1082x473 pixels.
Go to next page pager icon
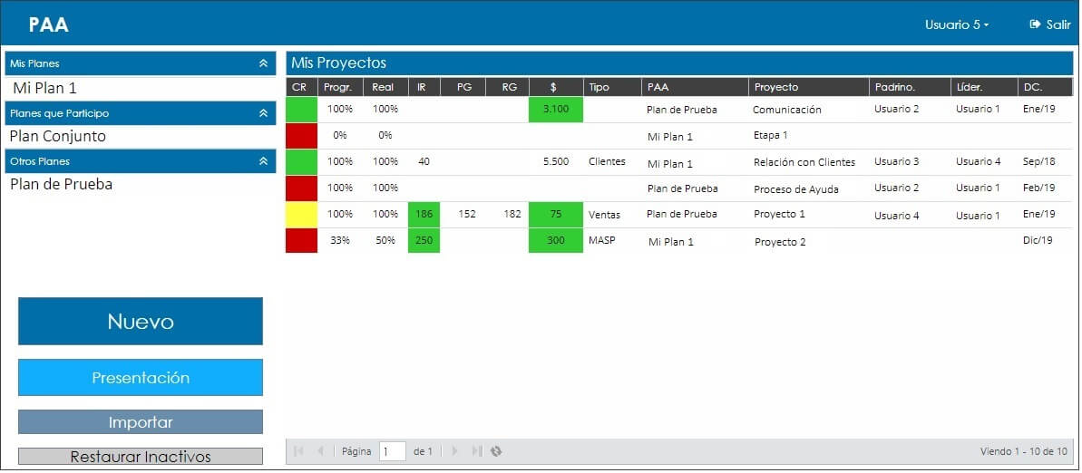tap(454, 451)
